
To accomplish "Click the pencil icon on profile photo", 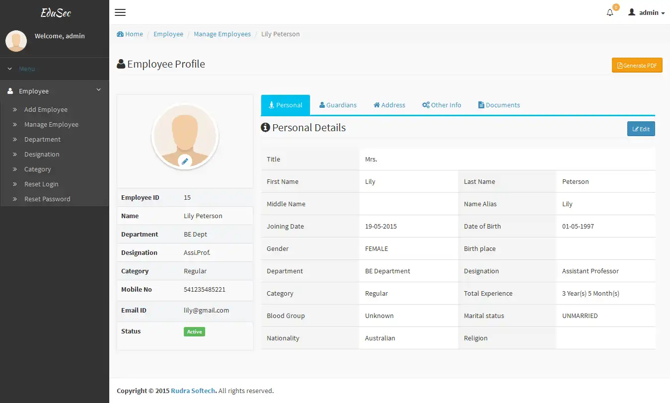I will (185, 161).
